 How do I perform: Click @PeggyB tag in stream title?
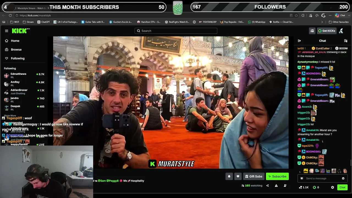[112, 181]
